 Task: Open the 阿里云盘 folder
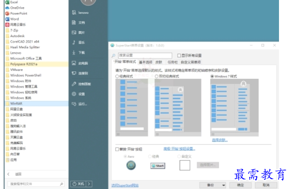tap(14, 109)
